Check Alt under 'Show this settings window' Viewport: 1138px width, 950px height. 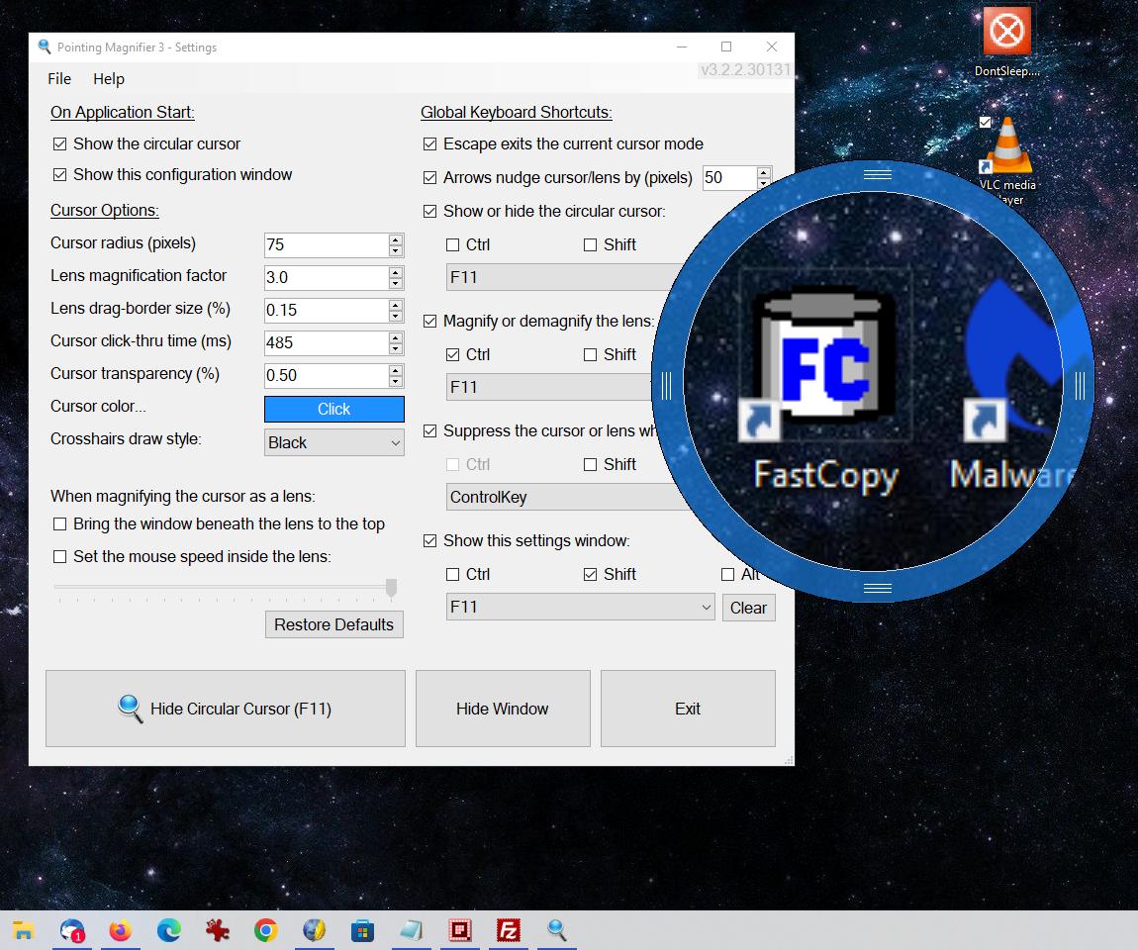pos(728,574)
